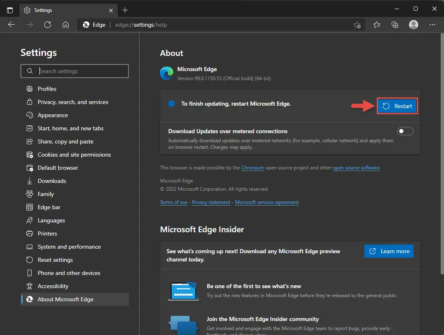This screenshot has width=444, height=335.
Task: Minimize the Edge window
Action: point(397,9)
